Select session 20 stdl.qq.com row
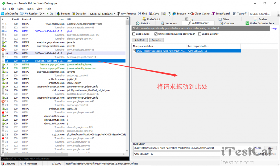 63,90
